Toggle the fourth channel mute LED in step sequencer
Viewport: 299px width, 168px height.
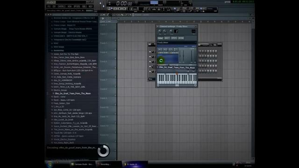(x=150, y=67)
